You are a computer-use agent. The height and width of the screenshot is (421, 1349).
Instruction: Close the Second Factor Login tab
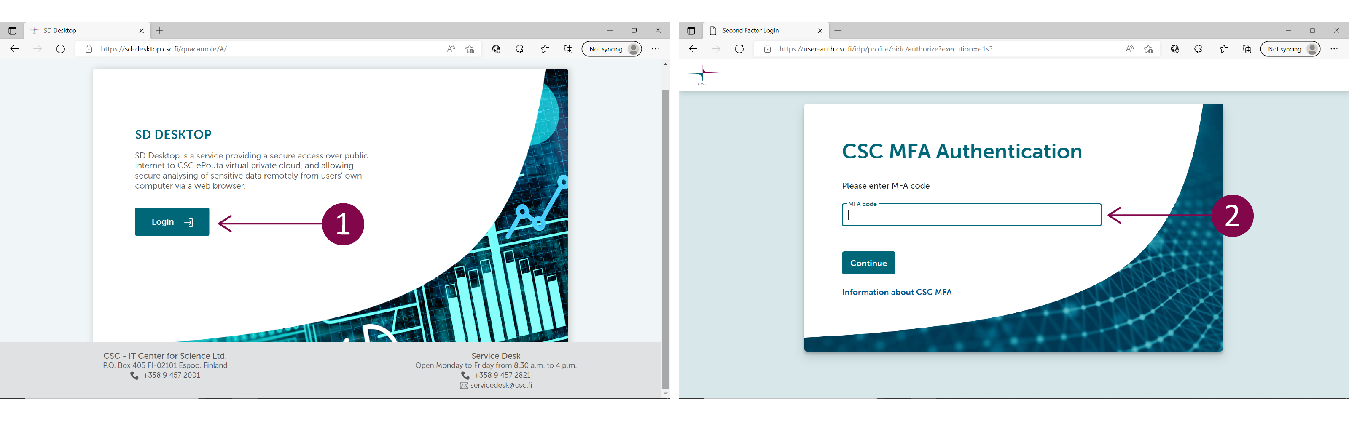(820, 31)
